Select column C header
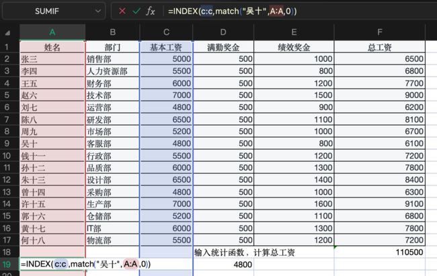Image resolution: width=437 pixels, height=276 pixels. coord(166,32)
